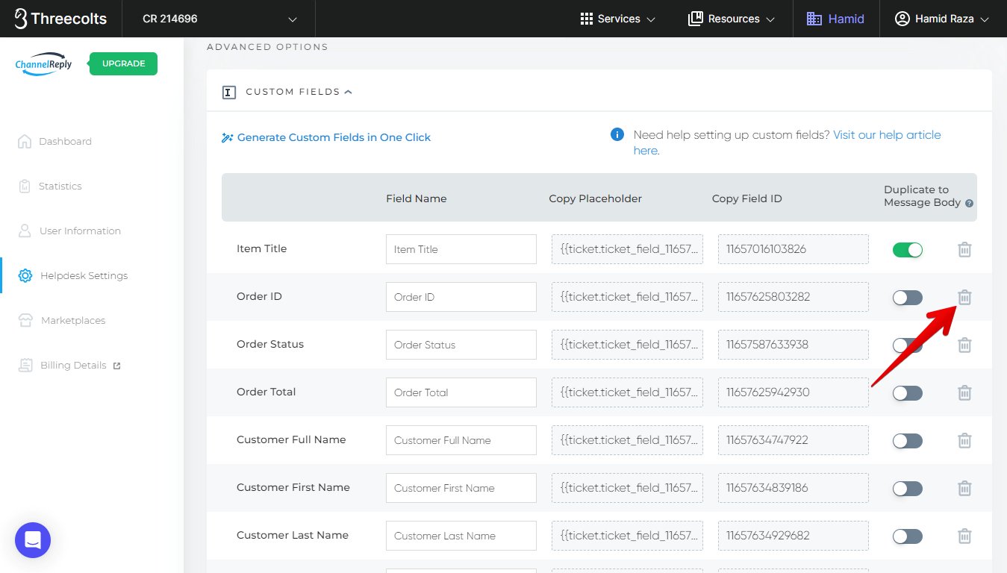1007x573 pixels.
Task: Click the User Information person icon
Action: (x=25, y=231)
